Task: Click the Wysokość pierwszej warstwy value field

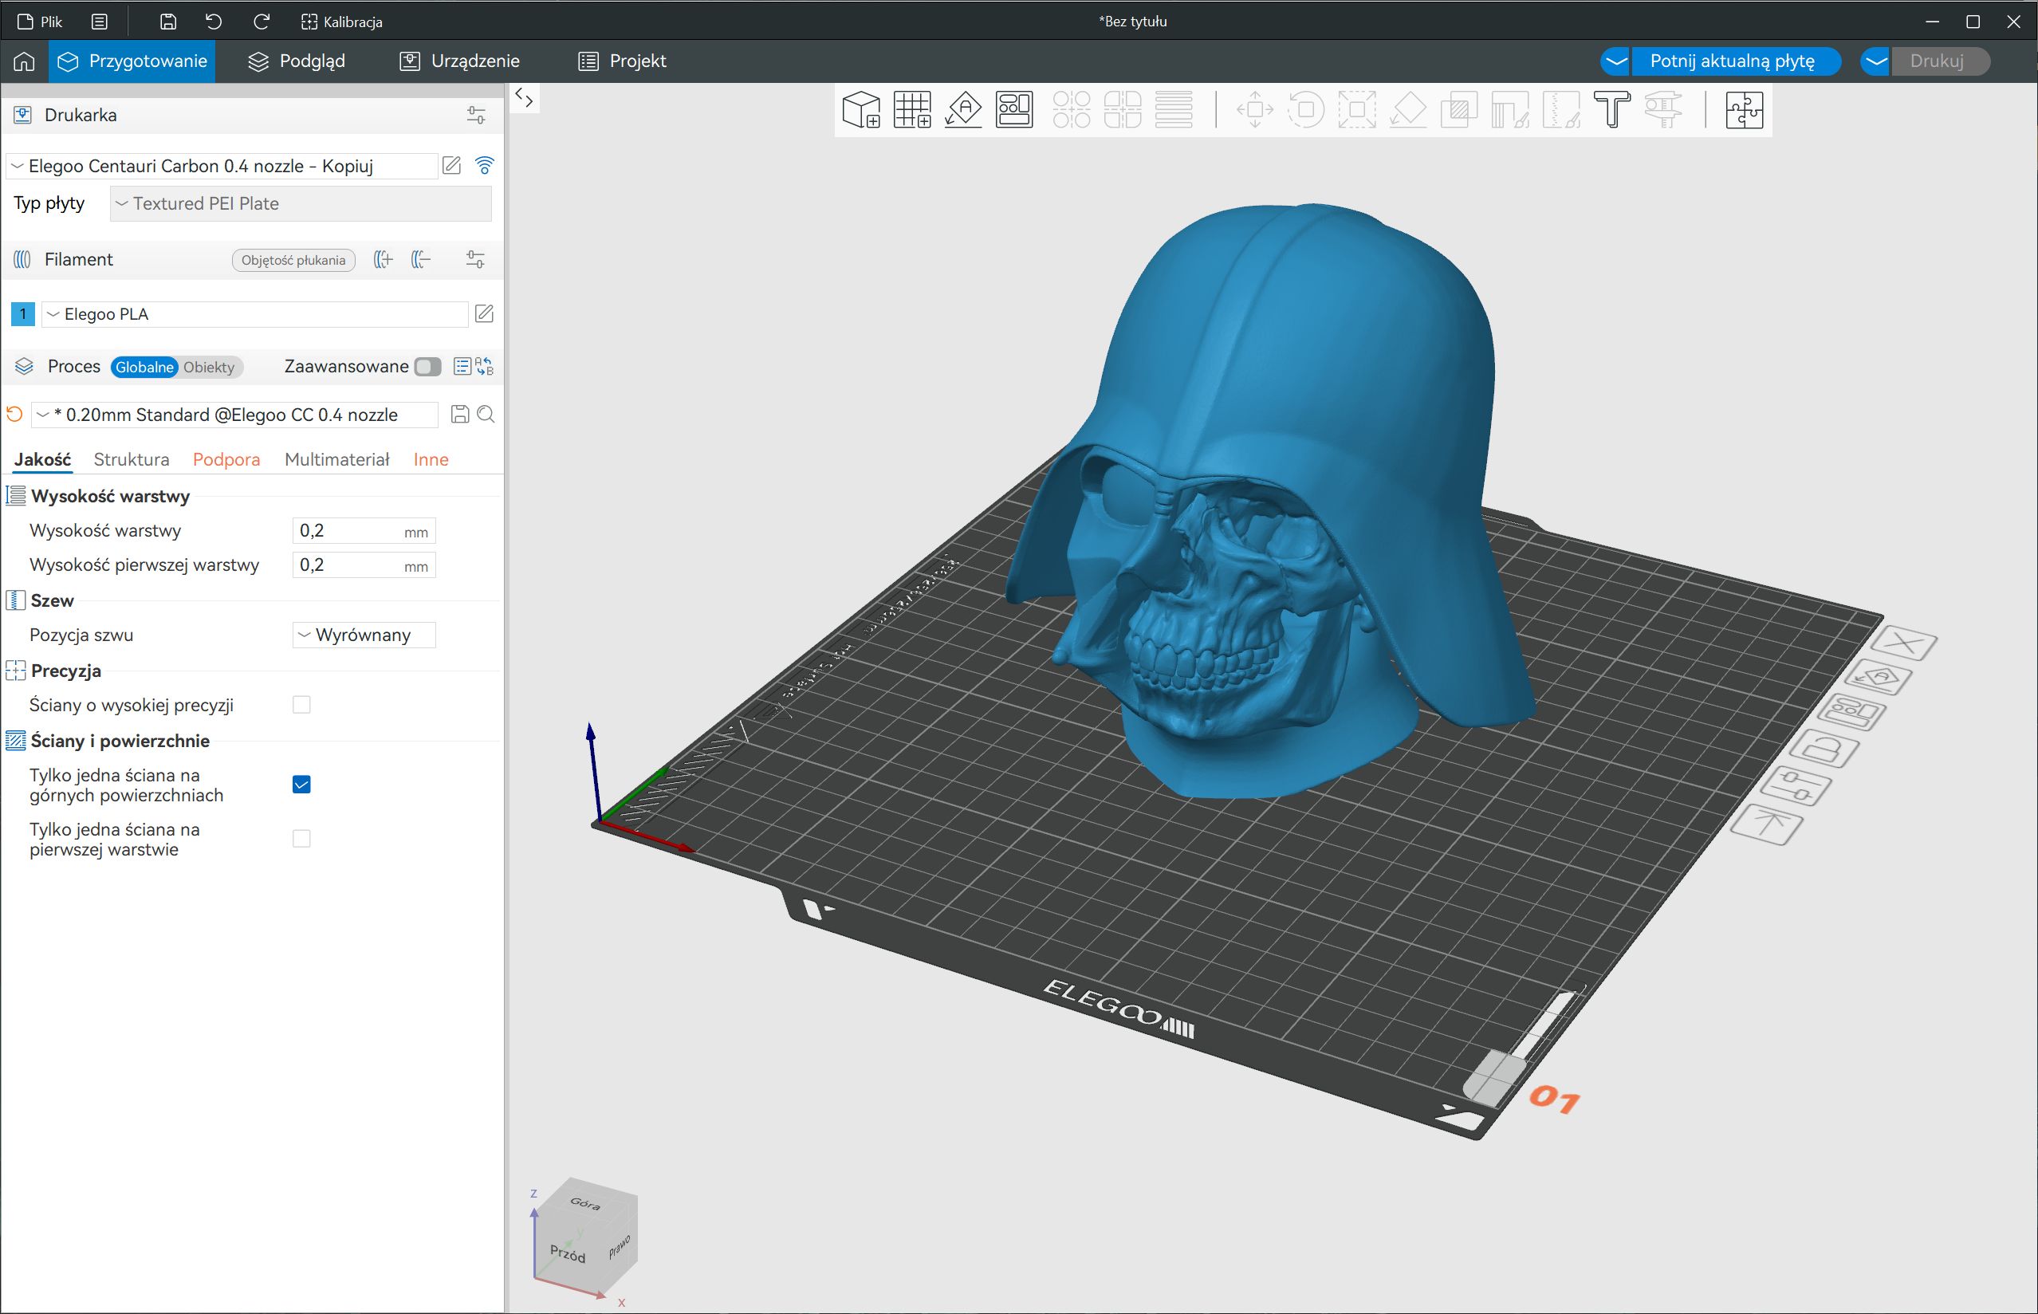Action: pyautogui.click(x=364, y=565)
